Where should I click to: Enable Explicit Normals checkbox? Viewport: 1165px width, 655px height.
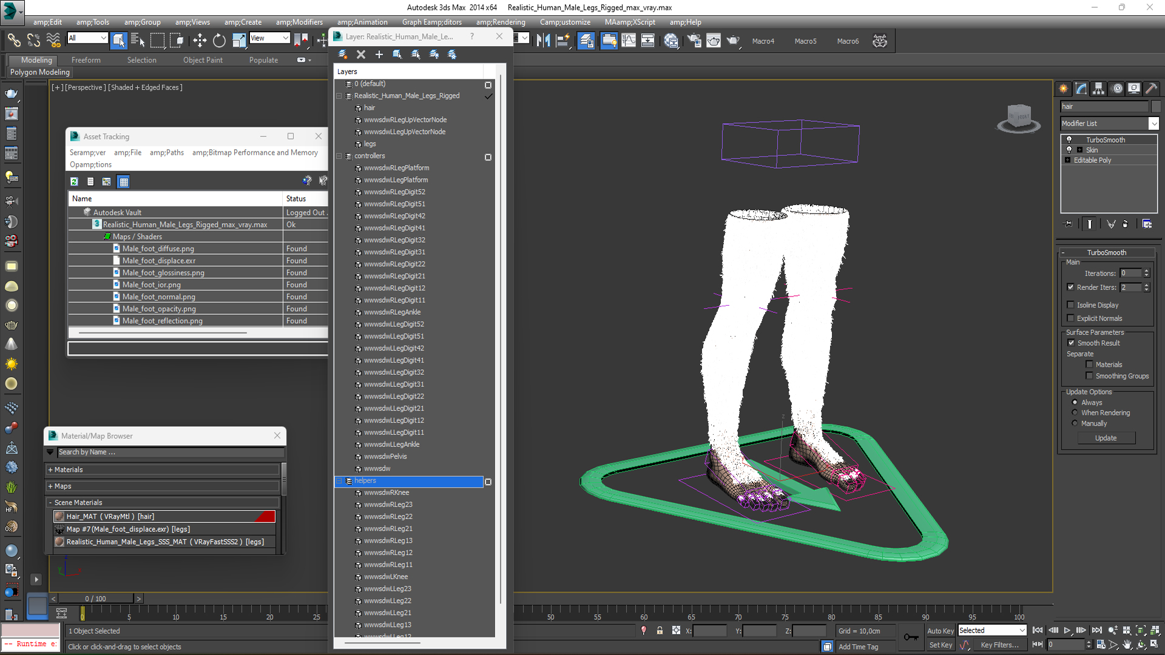coord(1070,318)
